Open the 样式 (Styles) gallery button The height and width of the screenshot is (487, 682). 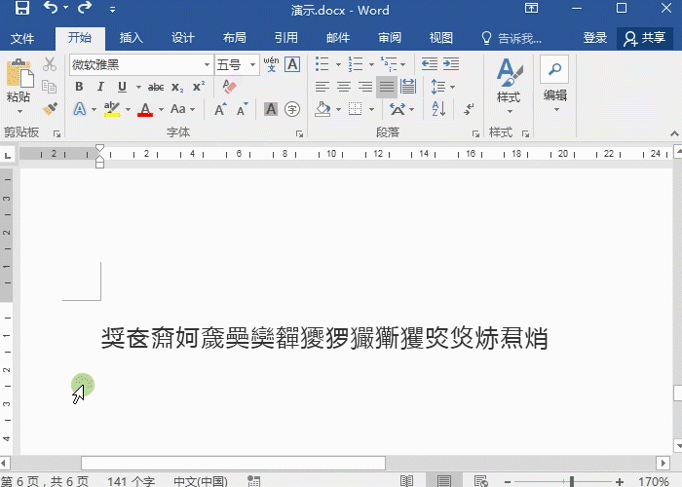(509, 86)
